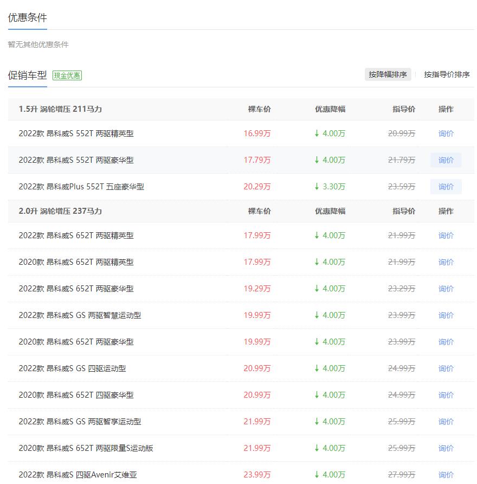This screenshot has width=477, height=484.
Task: Click model name 2022款 昂科威S 652T 两驱豪华型
Action: coord(76,289)
